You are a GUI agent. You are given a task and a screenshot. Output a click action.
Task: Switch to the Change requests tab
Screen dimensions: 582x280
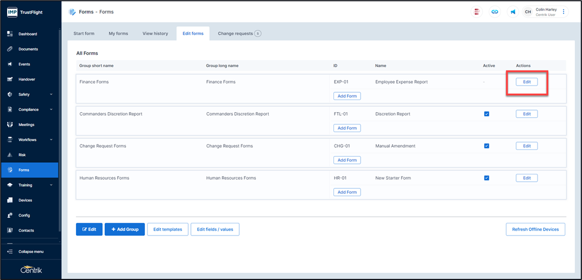click(239, 33)
